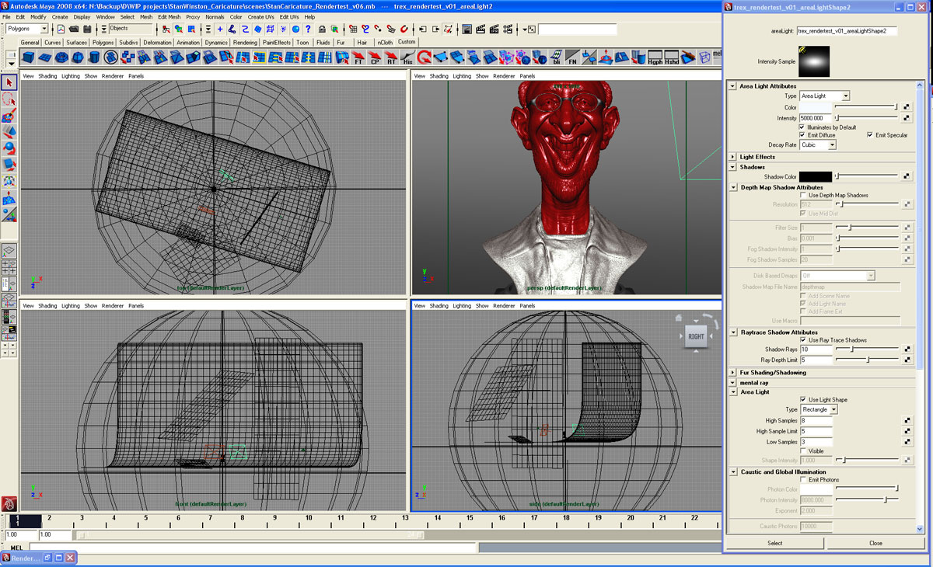Viewport: 933px width, 567px height.
Task: Choose the Lasso select tool
Action: pos(9,99)
